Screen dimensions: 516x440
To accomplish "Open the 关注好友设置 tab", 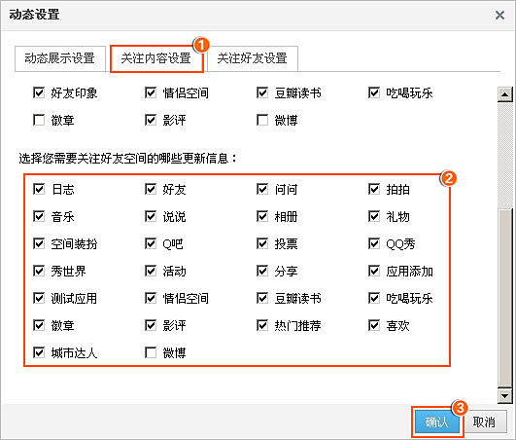I will pos(253,58).
